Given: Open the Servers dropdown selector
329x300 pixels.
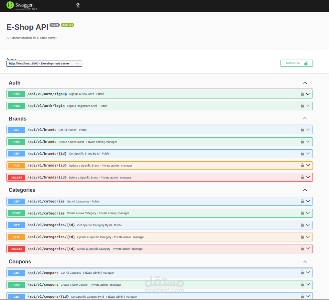Looking at the screenshot, I should tap(44, 63).
